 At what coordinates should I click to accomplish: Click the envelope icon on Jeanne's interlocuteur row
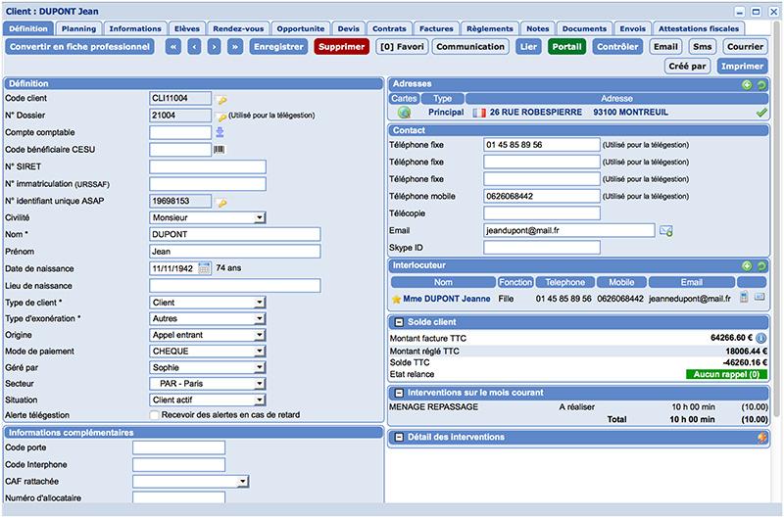759,298
